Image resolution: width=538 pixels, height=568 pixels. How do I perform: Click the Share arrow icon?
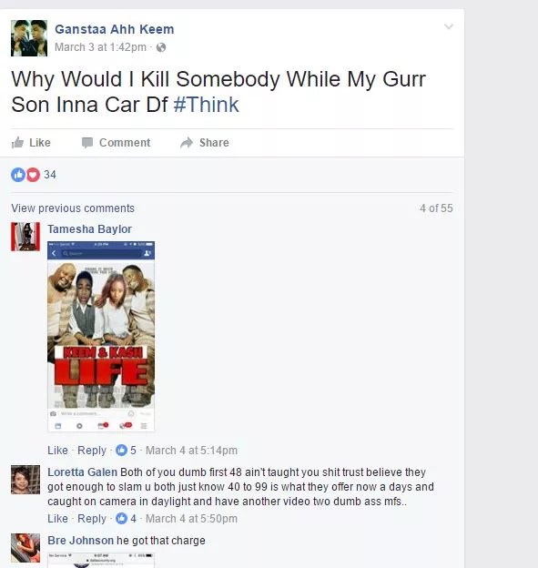[x=187, y=142]
